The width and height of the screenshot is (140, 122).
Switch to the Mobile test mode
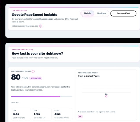(x=87, y=13)
